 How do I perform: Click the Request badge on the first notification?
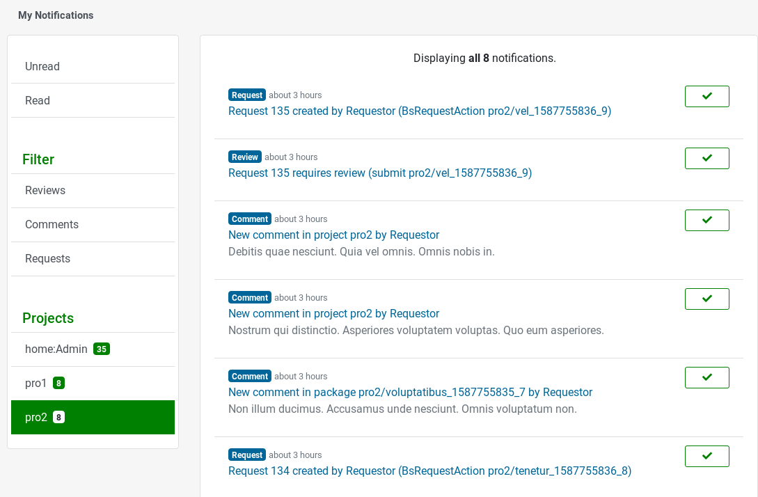pos(247,95)
